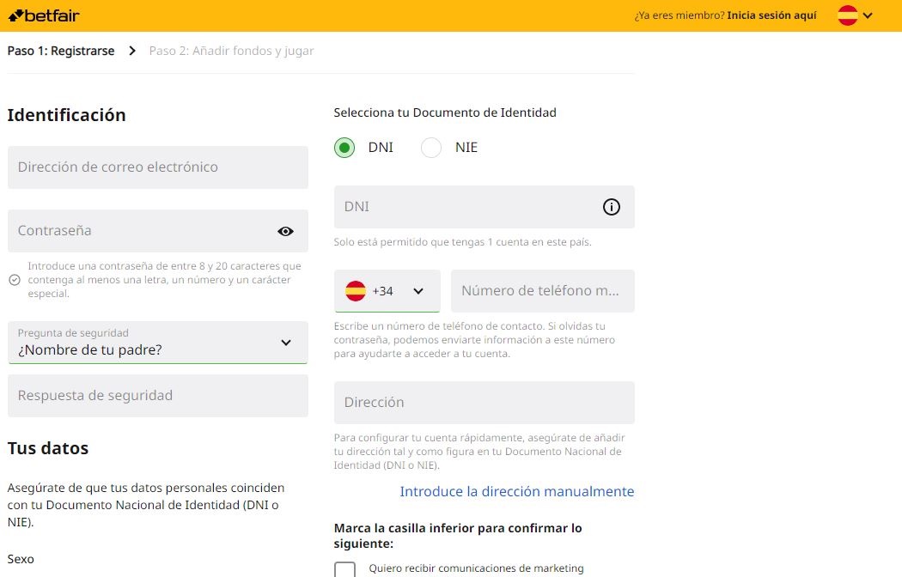Select the NIE radio button

coord(431,148)
